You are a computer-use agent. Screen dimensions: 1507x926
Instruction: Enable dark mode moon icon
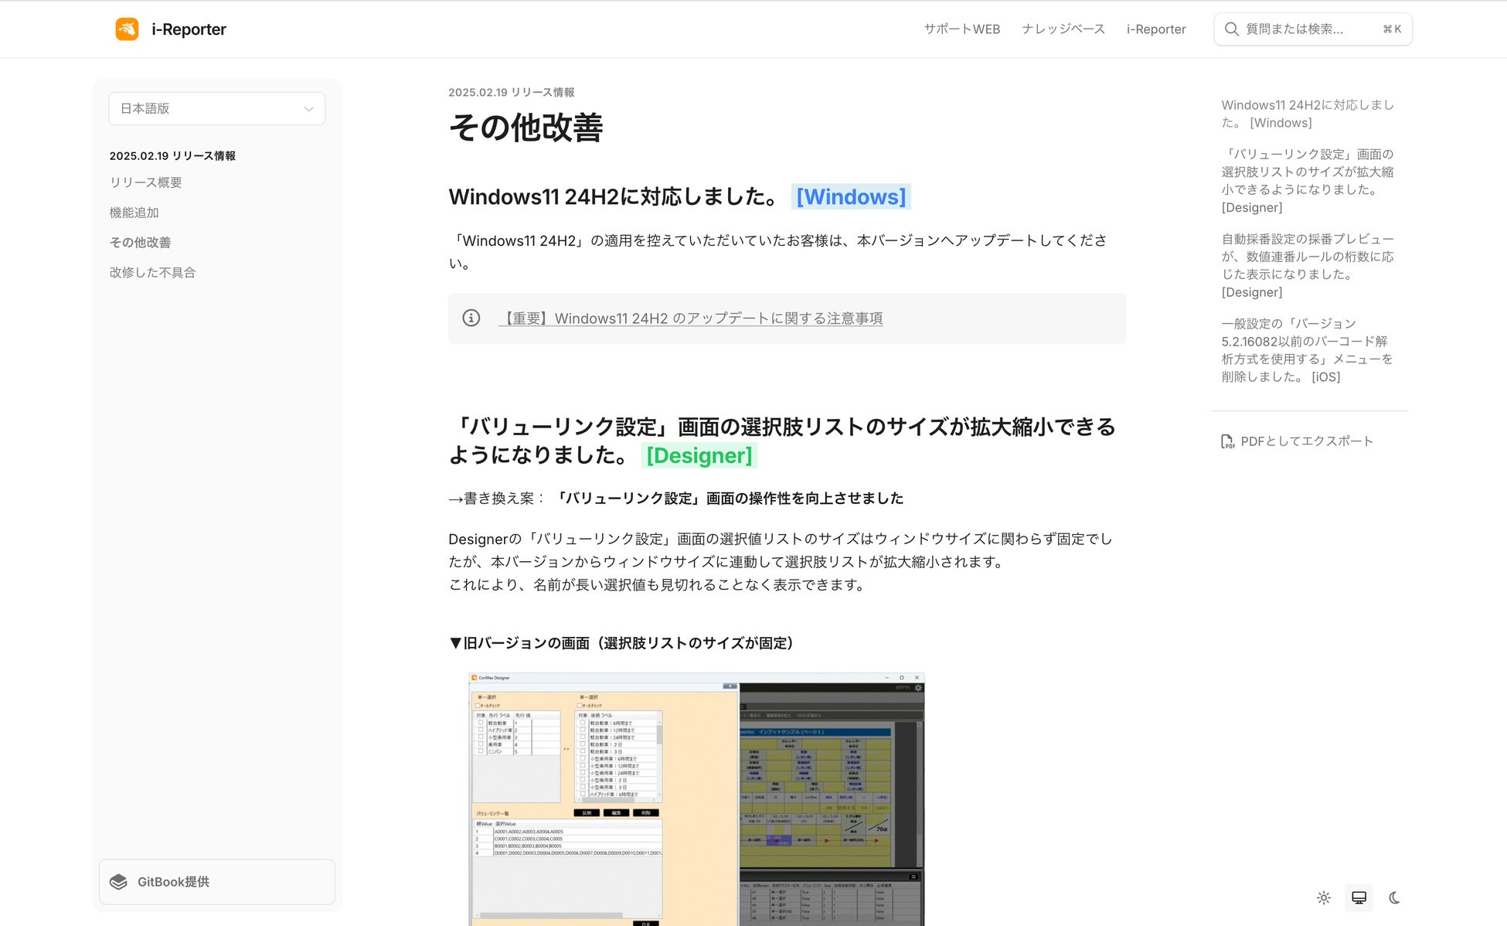[1394, 897]
